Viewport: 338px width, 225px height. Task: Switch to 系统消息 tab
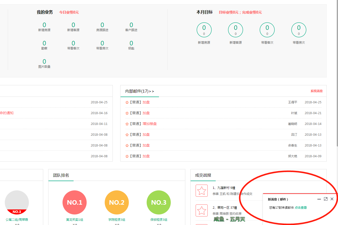point(317,91)
